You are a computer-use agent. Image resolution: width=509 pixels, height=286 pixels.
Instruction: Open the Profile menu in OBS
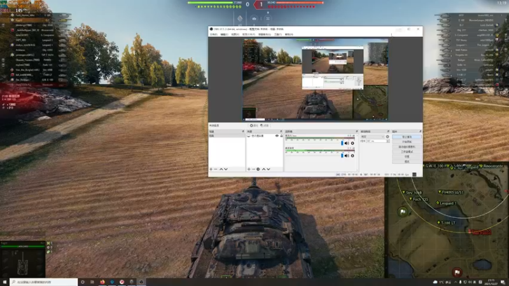click(249, 34)
